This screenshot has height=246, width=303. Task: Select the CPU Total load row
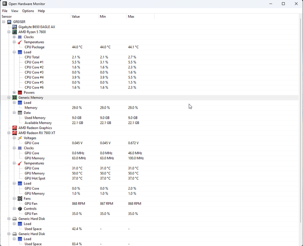(x=150, y=57)
